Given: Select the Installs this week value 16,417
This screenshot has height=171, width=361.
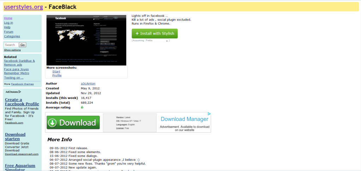Looking at the screenshot, I should pos(86,98).
